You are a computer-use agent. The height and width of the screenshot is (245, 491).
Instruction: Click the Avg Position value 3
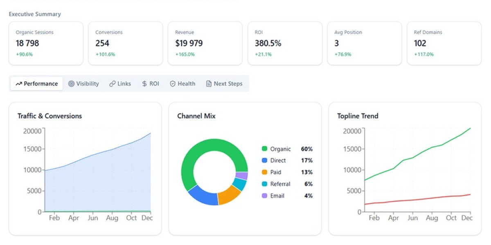pyautogui.click(x=337, y=43)
